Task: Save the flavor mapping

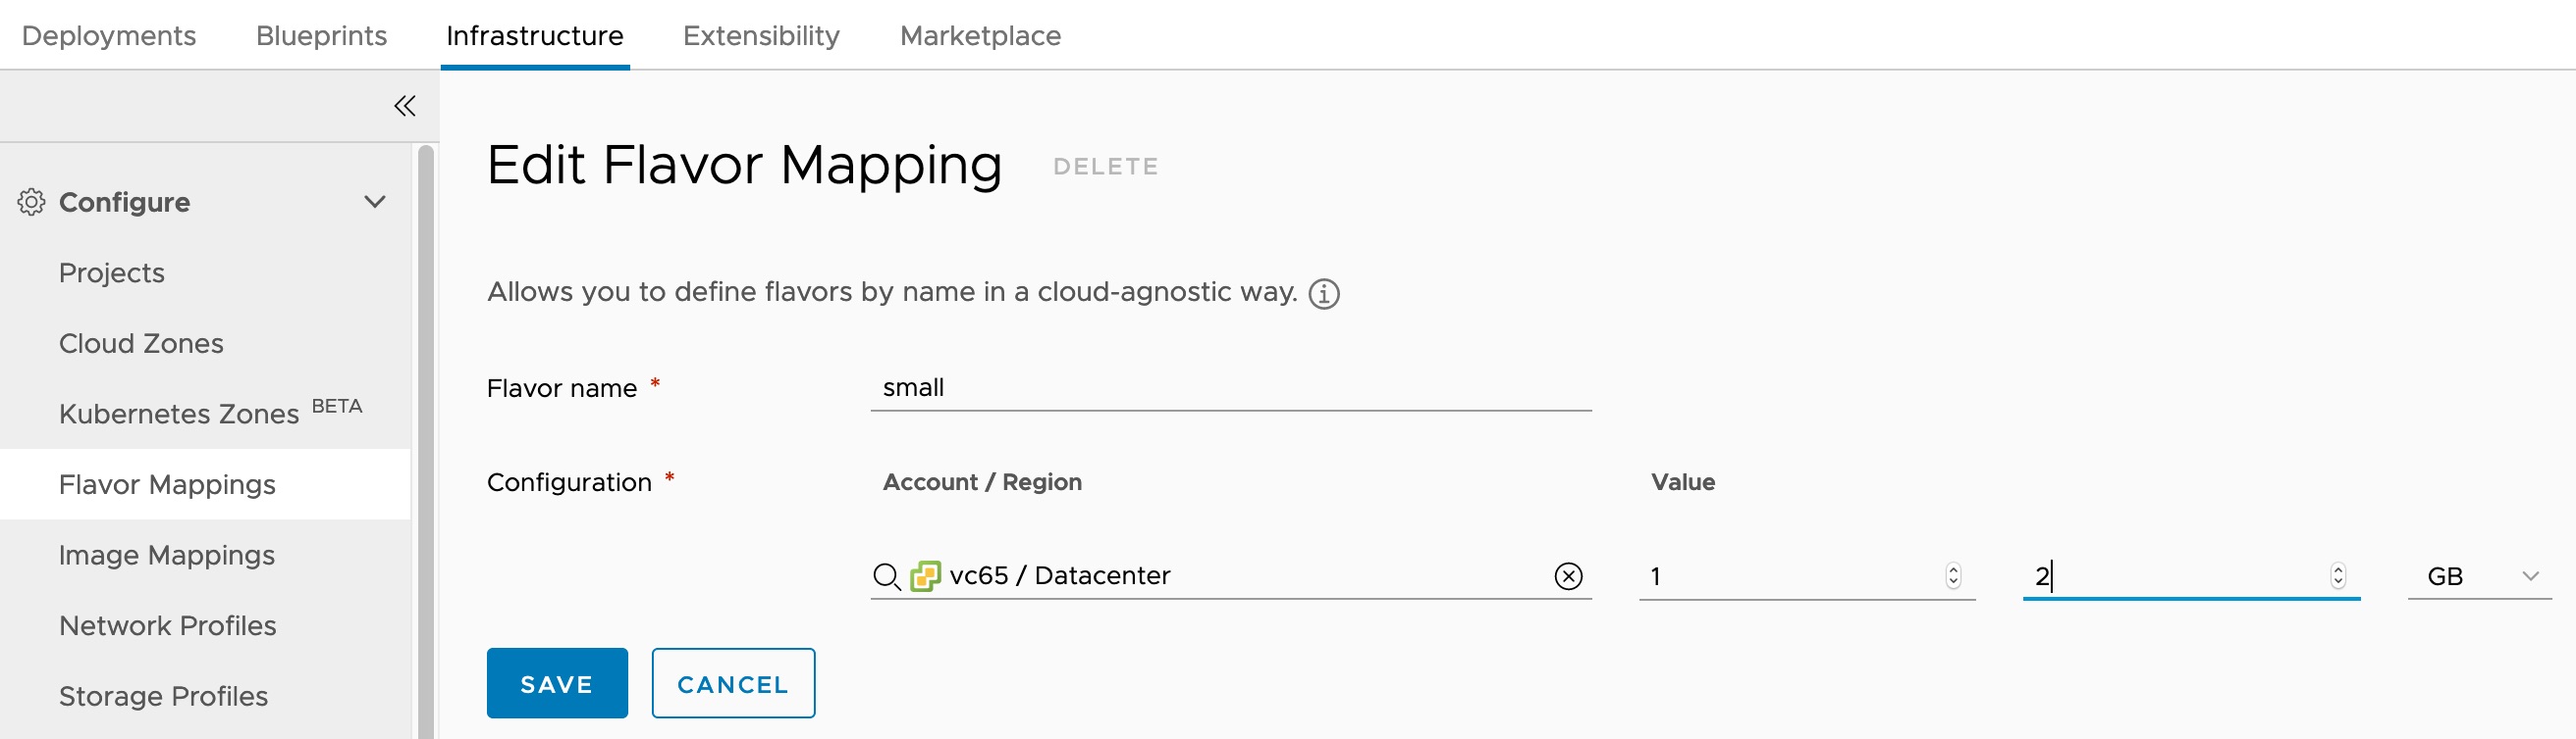Action: click(x=556, y=683)
